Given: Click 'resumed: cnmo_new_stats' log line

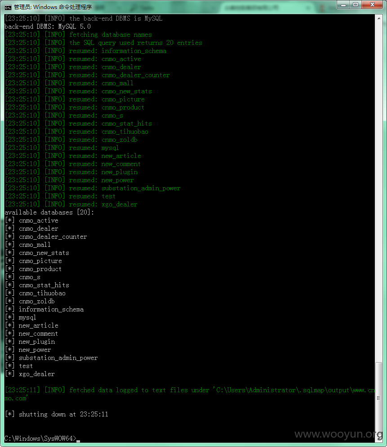Looking at the screenshot, I should (79, 91).
